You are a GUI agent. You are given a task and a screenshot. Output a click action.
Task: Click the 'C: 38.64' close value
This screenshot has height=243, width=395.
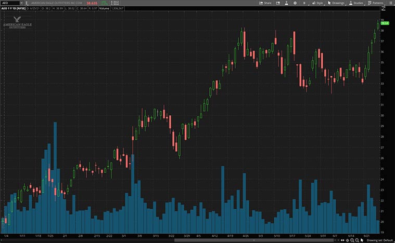coord(82,8)
